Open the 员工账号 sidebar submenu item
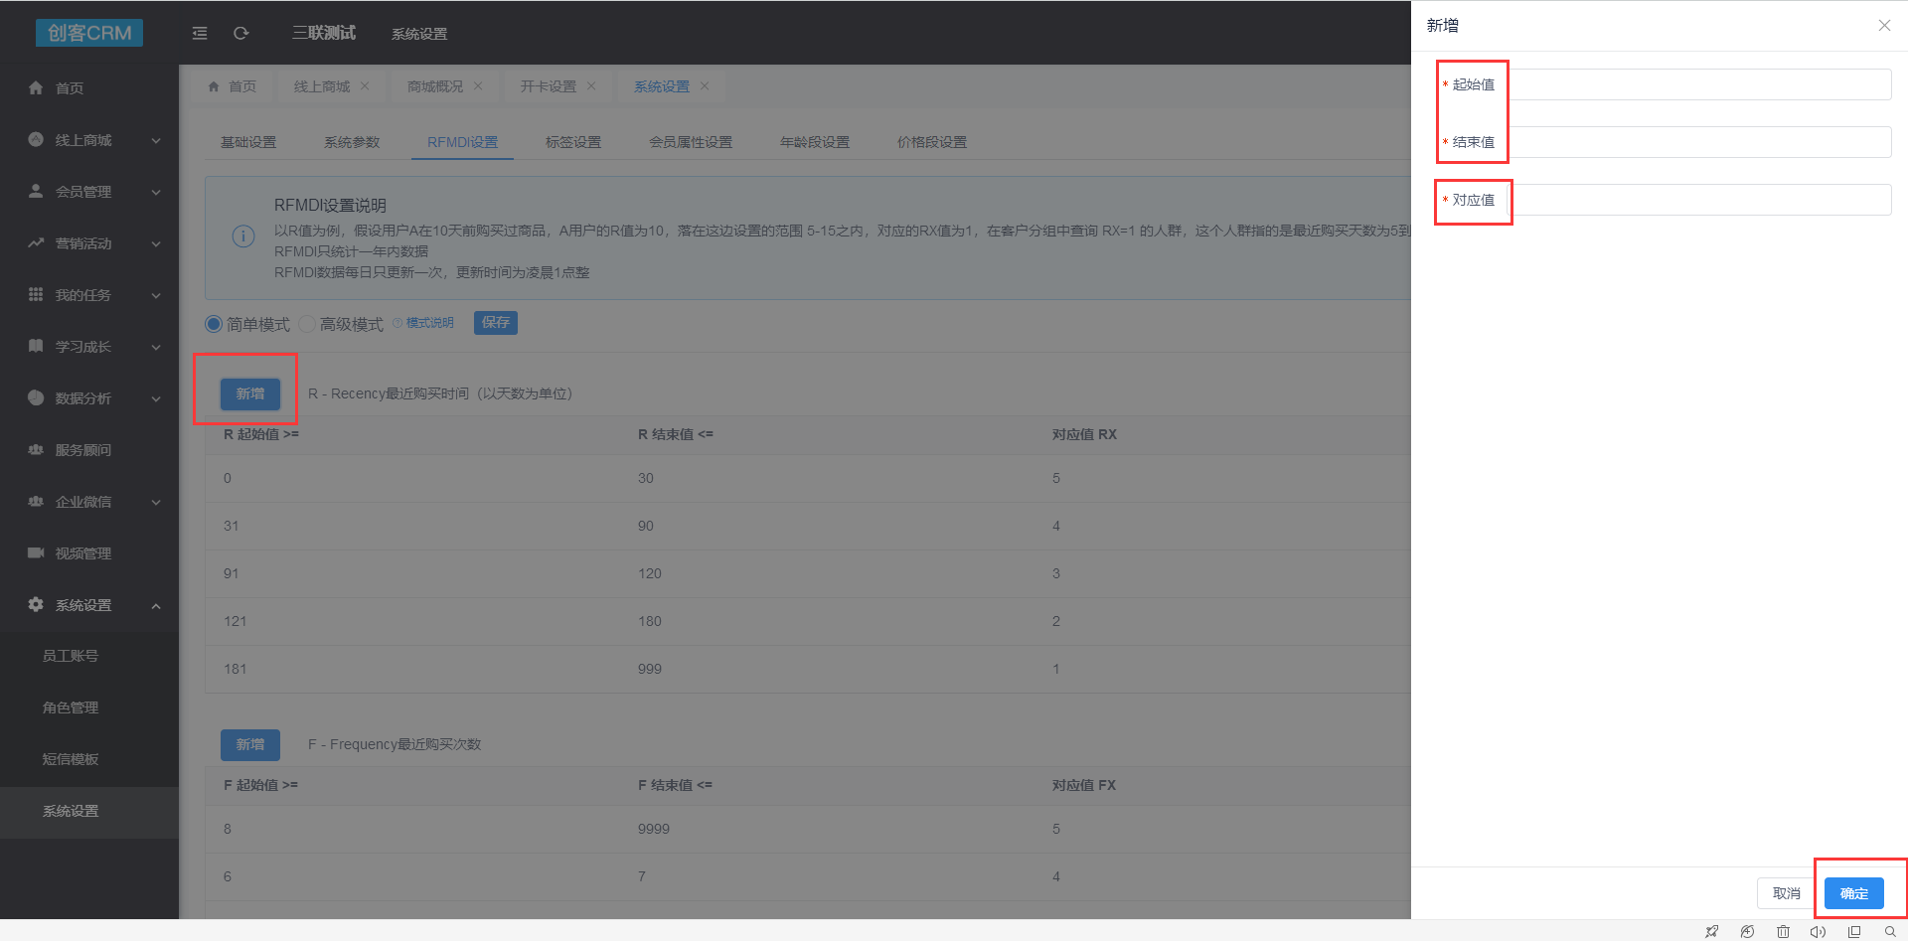 [71, 656]
